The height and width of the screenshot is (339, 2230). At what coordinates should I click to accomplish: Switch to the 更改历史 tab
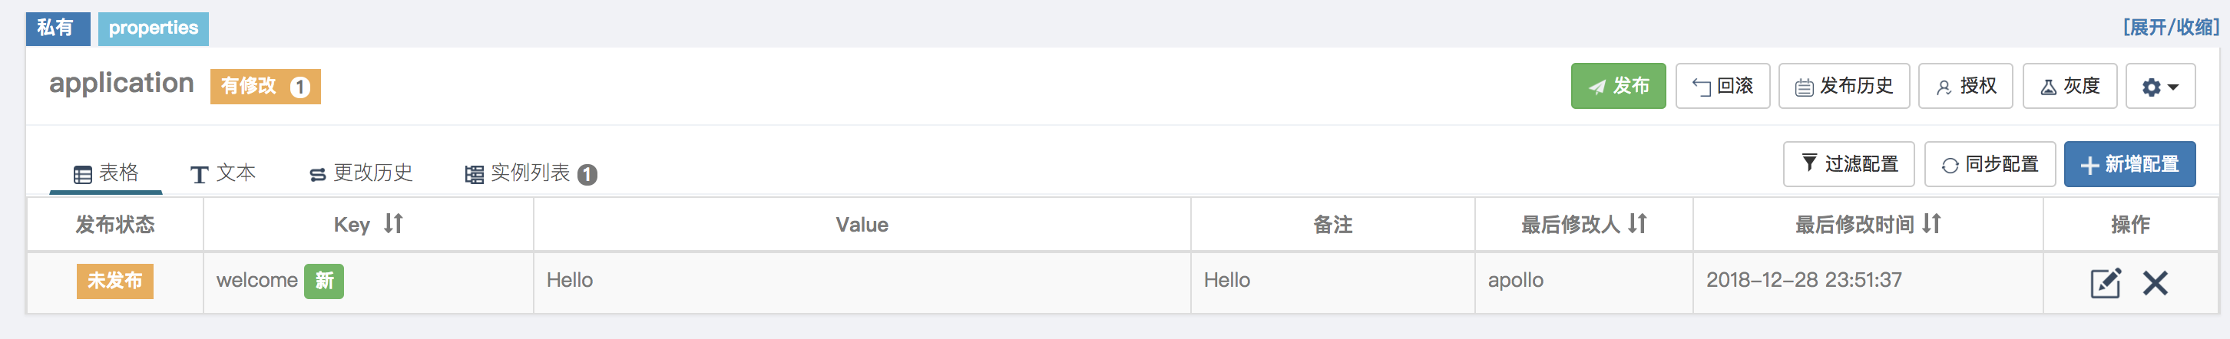pyautogui.click(x=361, y=174)
